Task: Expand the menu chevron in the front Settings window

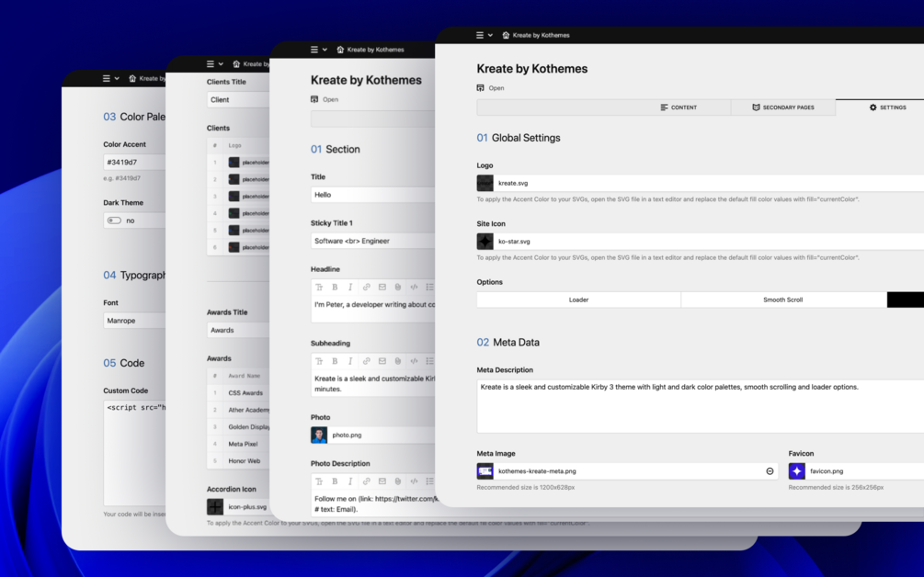Action: click(x=490, y=35)
